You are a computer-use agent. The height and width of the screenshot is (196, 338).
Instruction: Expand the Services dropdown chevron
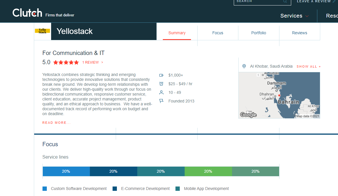[x=307, y=16]
